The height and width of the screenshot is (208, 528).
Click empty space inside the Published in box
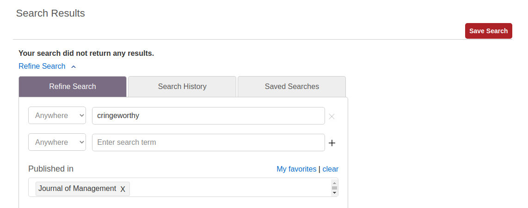[x=229, y=188]
